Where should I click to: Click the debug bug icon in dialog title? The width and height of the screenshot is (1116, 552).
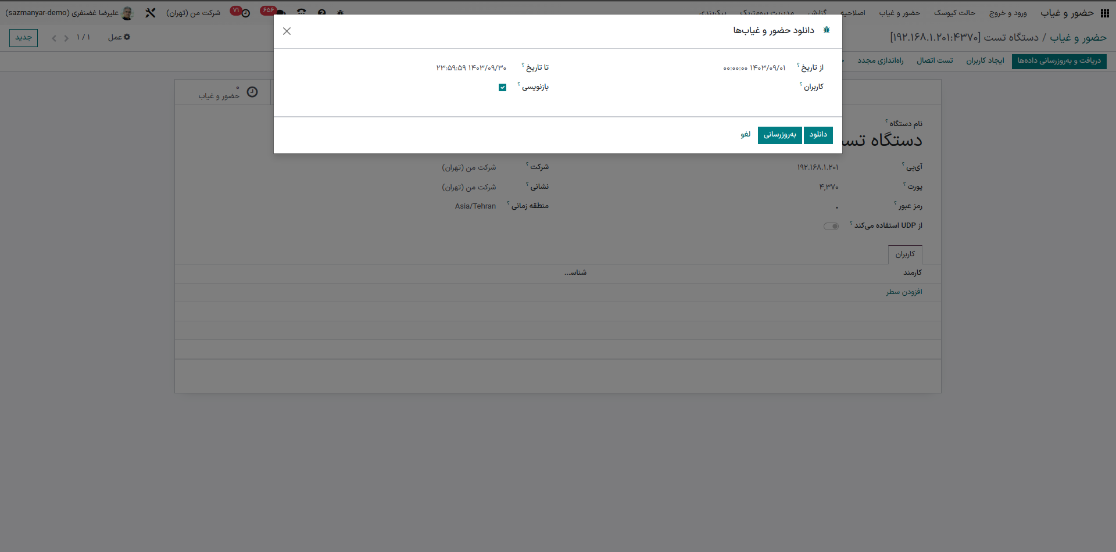pyautogui.click(x=827, y=30)
